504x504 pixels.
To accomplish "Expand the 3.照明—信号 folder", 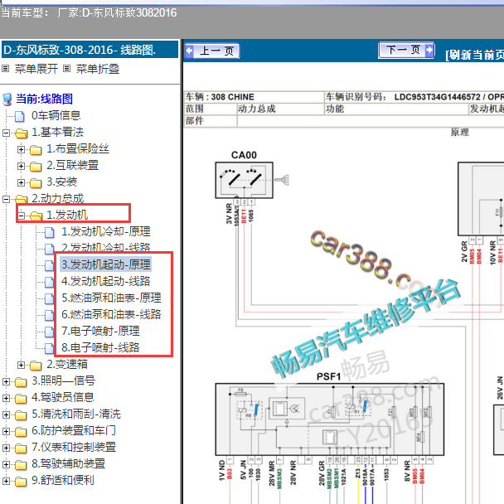I will tap(6, 381).
